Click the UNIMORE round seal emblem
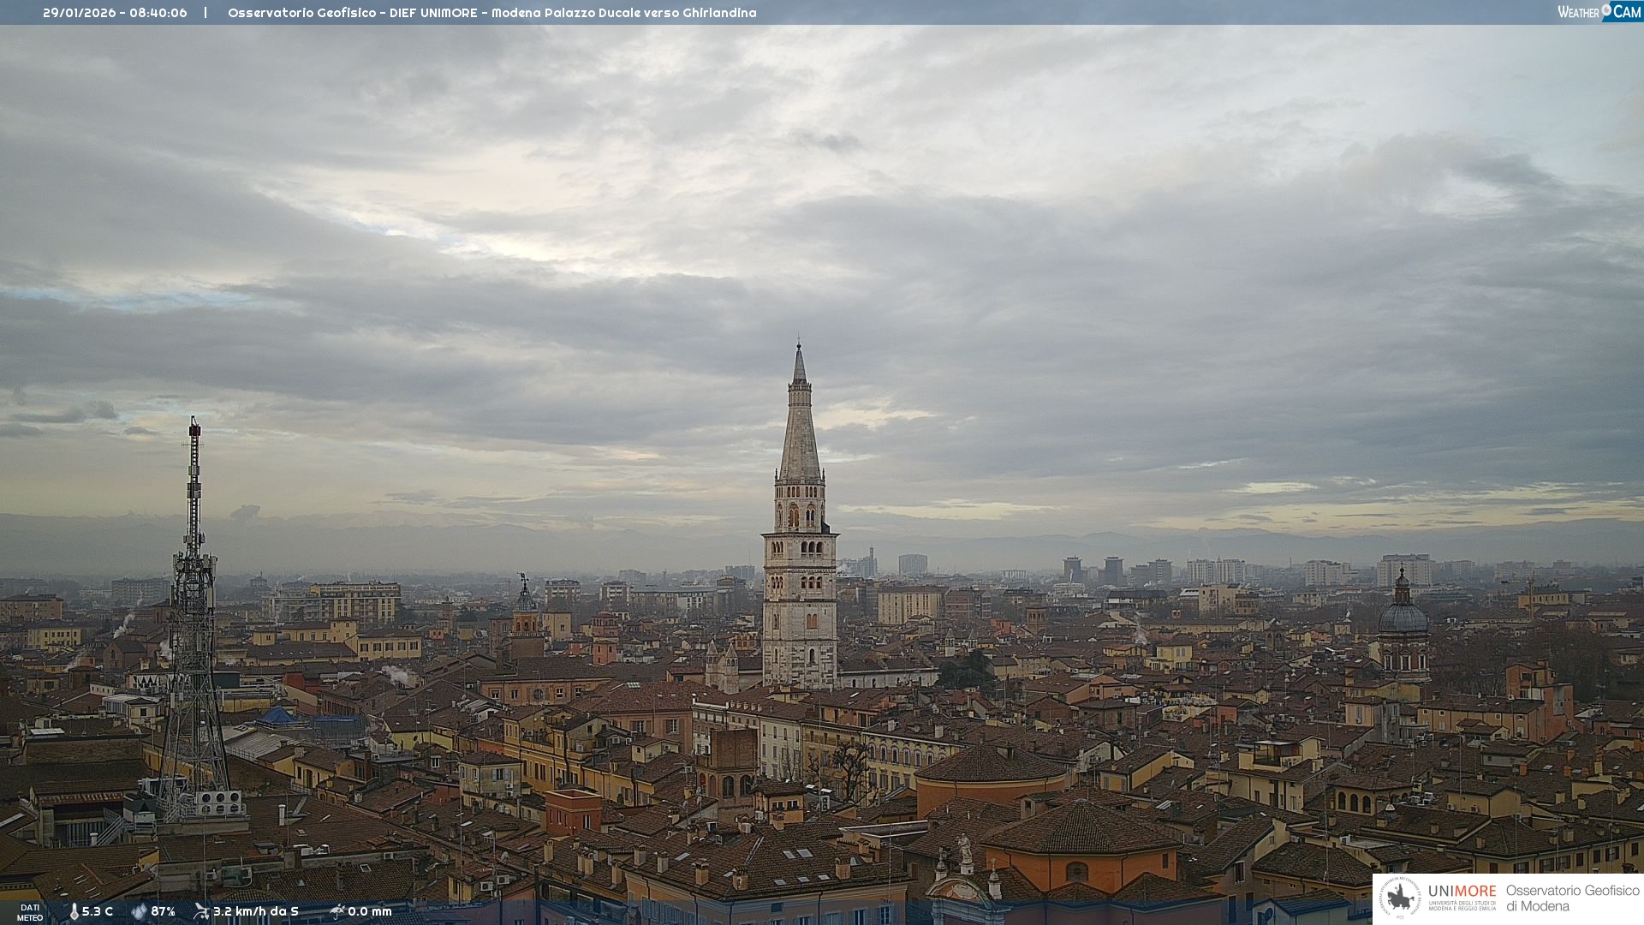 (1400, 898)
